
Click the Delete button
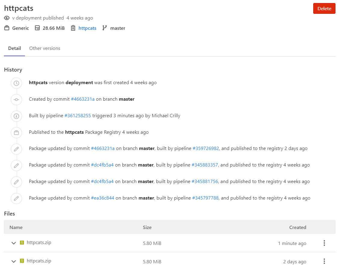[x=324, y=8]
